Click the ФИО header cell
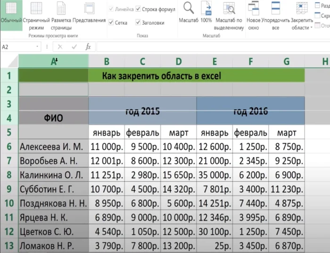 53,118
